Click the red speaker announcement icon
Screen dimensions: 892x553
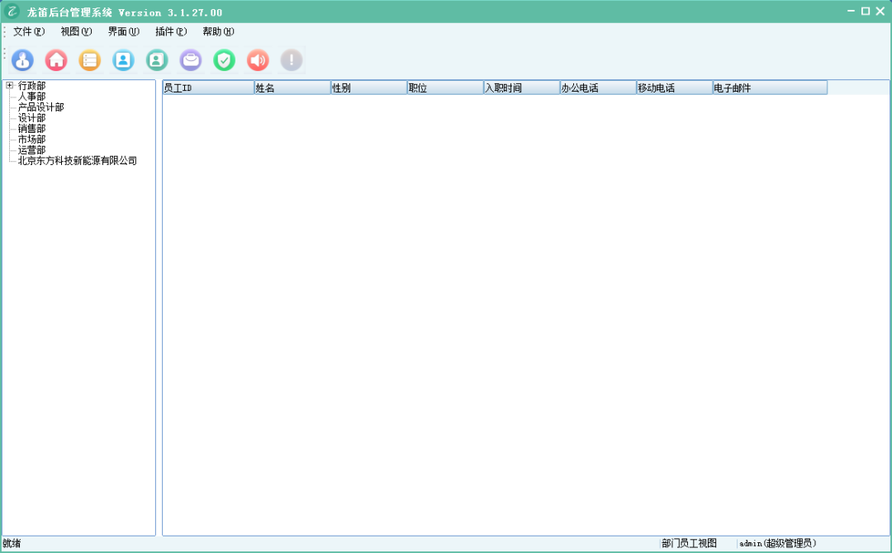(258, 60)
